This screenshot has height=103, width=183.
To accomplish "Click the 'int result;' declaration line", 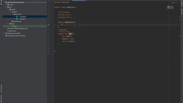I will point(67,36).
